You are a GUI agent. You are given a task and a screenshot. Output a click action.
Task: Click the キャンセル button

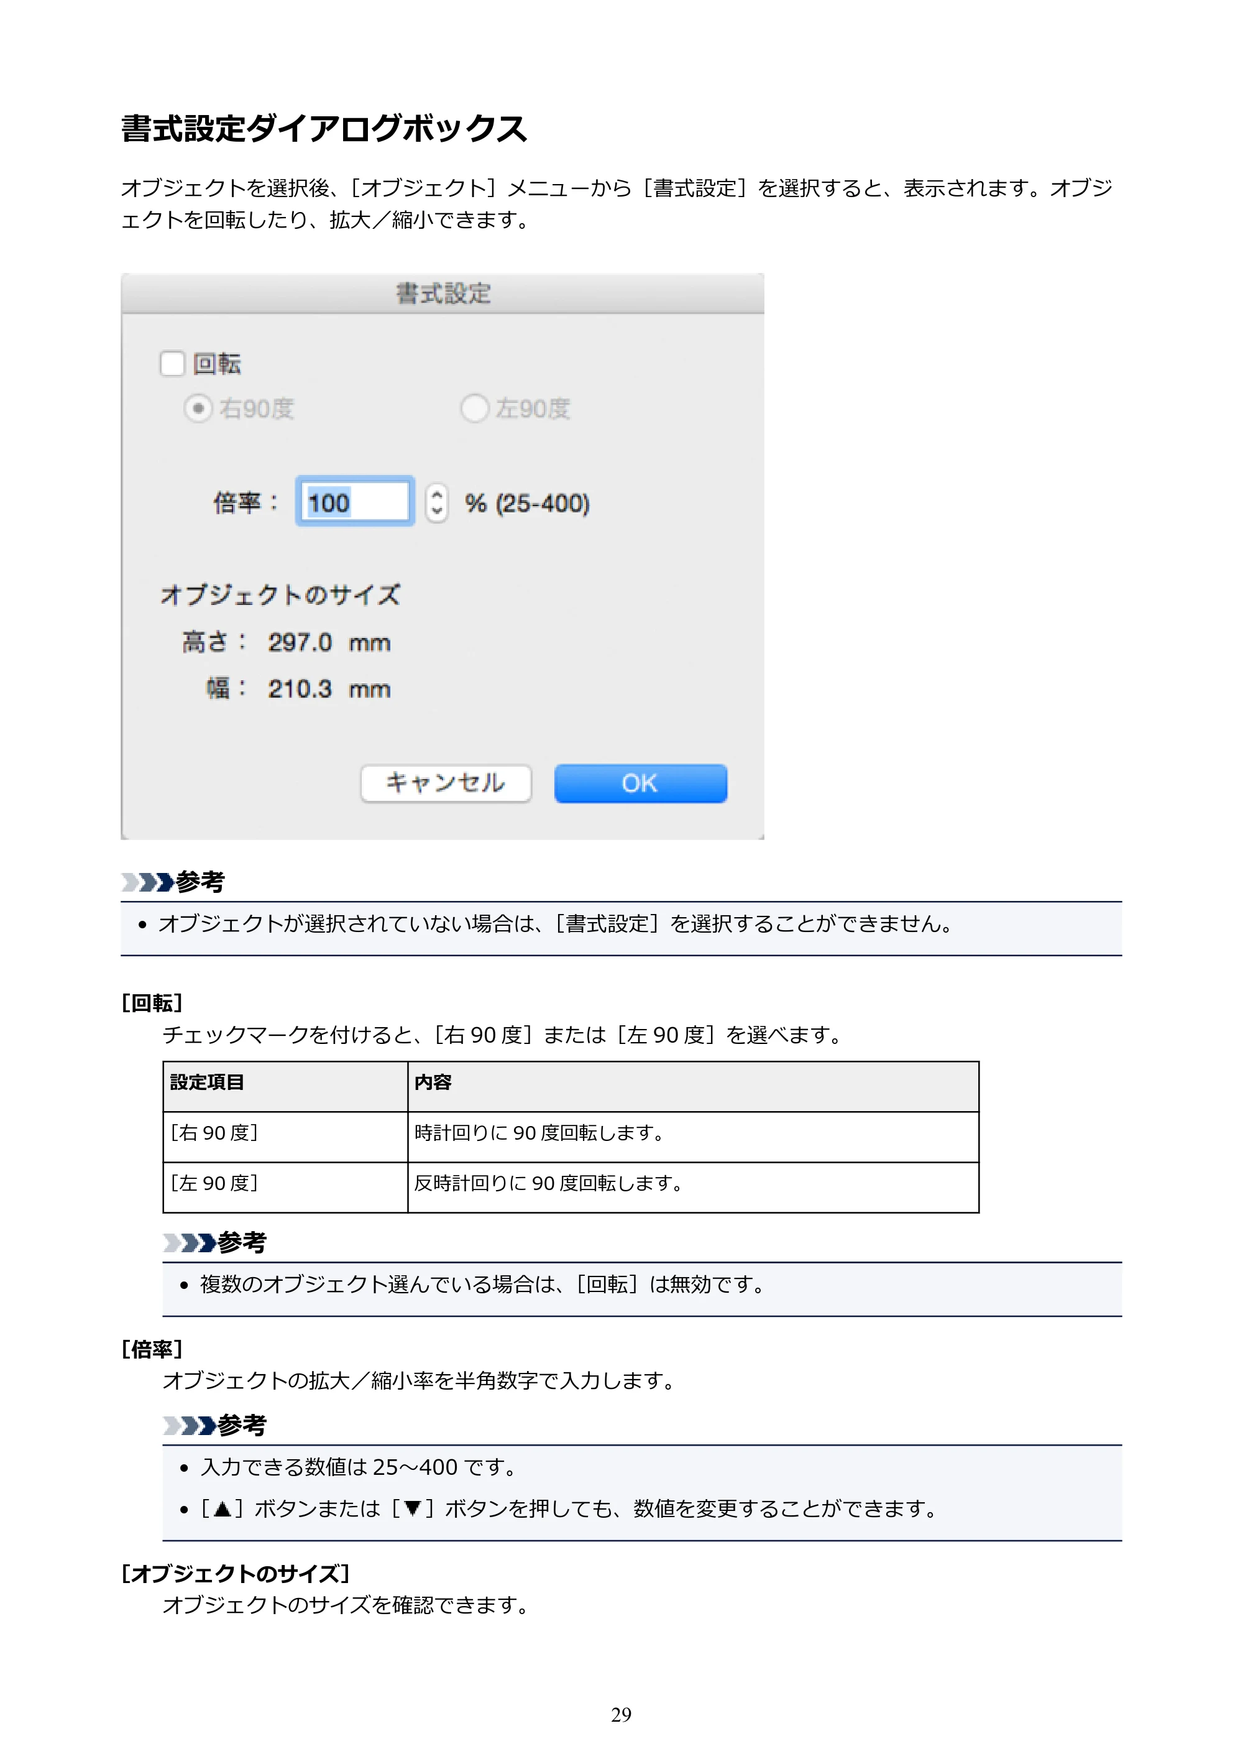click(446, 783)
